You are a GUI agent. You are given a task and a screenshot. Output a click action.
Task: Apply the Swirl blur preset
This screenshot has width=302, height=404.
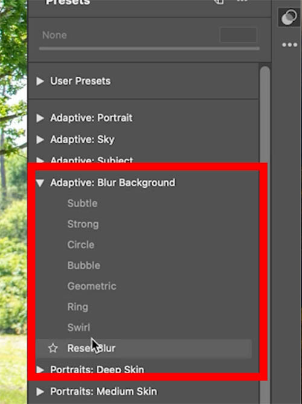point(79,327)
